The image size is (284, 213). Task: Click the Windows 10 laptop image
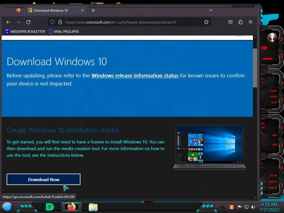(x=210, y=148)
